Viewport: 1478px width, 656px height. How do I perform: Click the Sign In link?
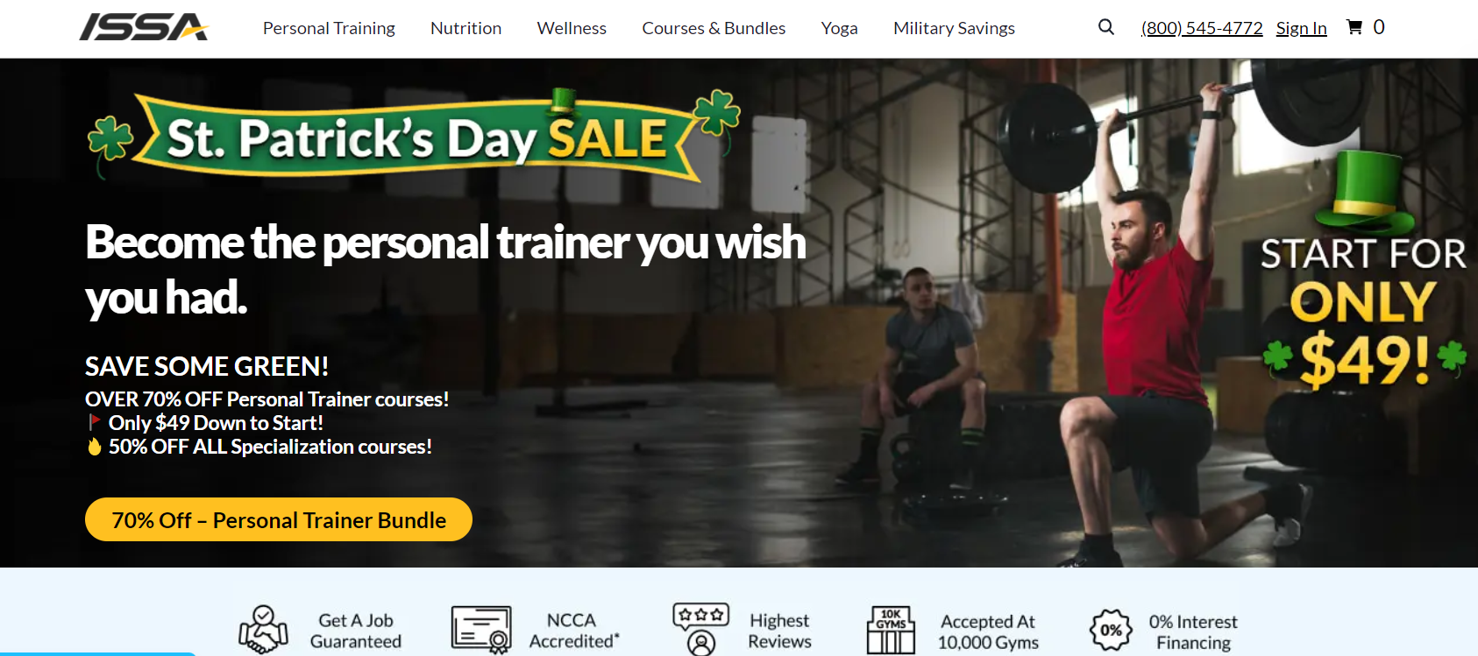[x=1301, y=28]
